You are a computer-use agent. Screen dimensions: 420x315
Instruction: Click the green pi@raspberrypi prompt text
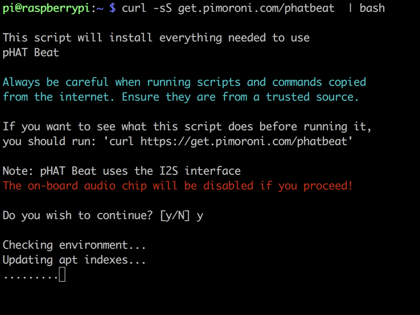[46, 9]
